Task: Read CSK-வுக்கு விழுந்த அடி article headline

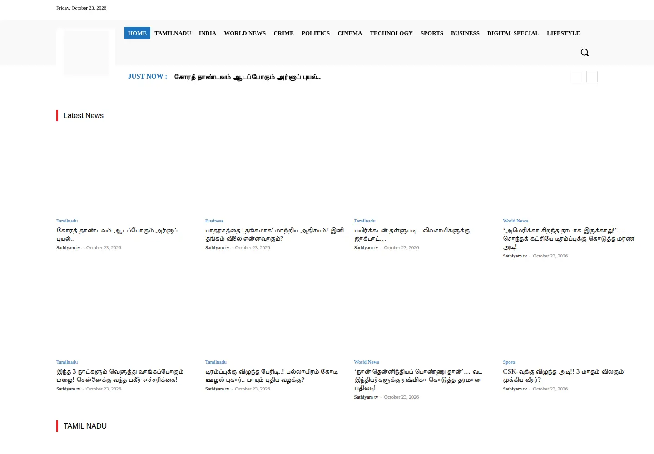Action: click(563, 375)
